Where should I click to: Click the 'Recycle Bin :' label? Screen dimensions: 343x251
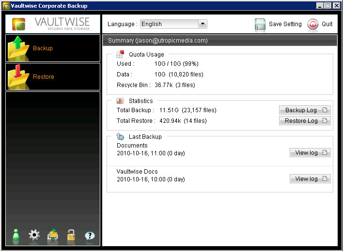pos(134,85)
